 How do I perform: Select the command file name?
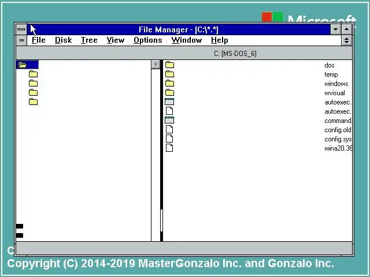(x=338, y=121)
